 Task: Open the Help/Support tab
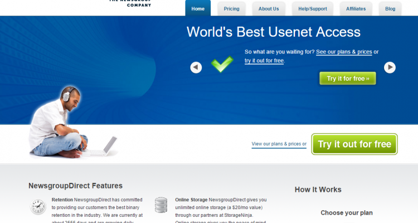click(x=313, y=9)
